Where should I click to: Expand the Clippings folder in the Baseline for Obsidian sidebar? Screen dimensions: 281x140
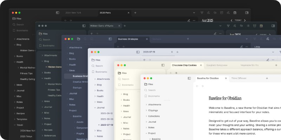click(146, 110)
